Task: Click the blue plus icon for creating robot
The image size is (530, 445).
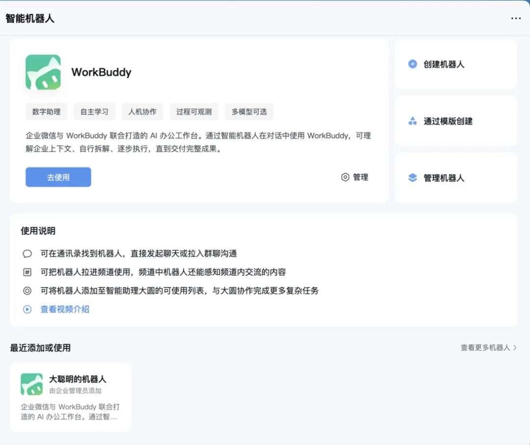Action: (412, 64)
